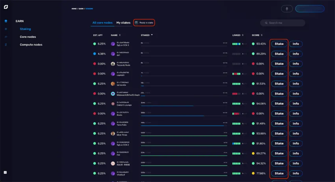Stake on node dx1
Image resolution: width=335 pixels, height=182 pixels.
coord(279,54)
